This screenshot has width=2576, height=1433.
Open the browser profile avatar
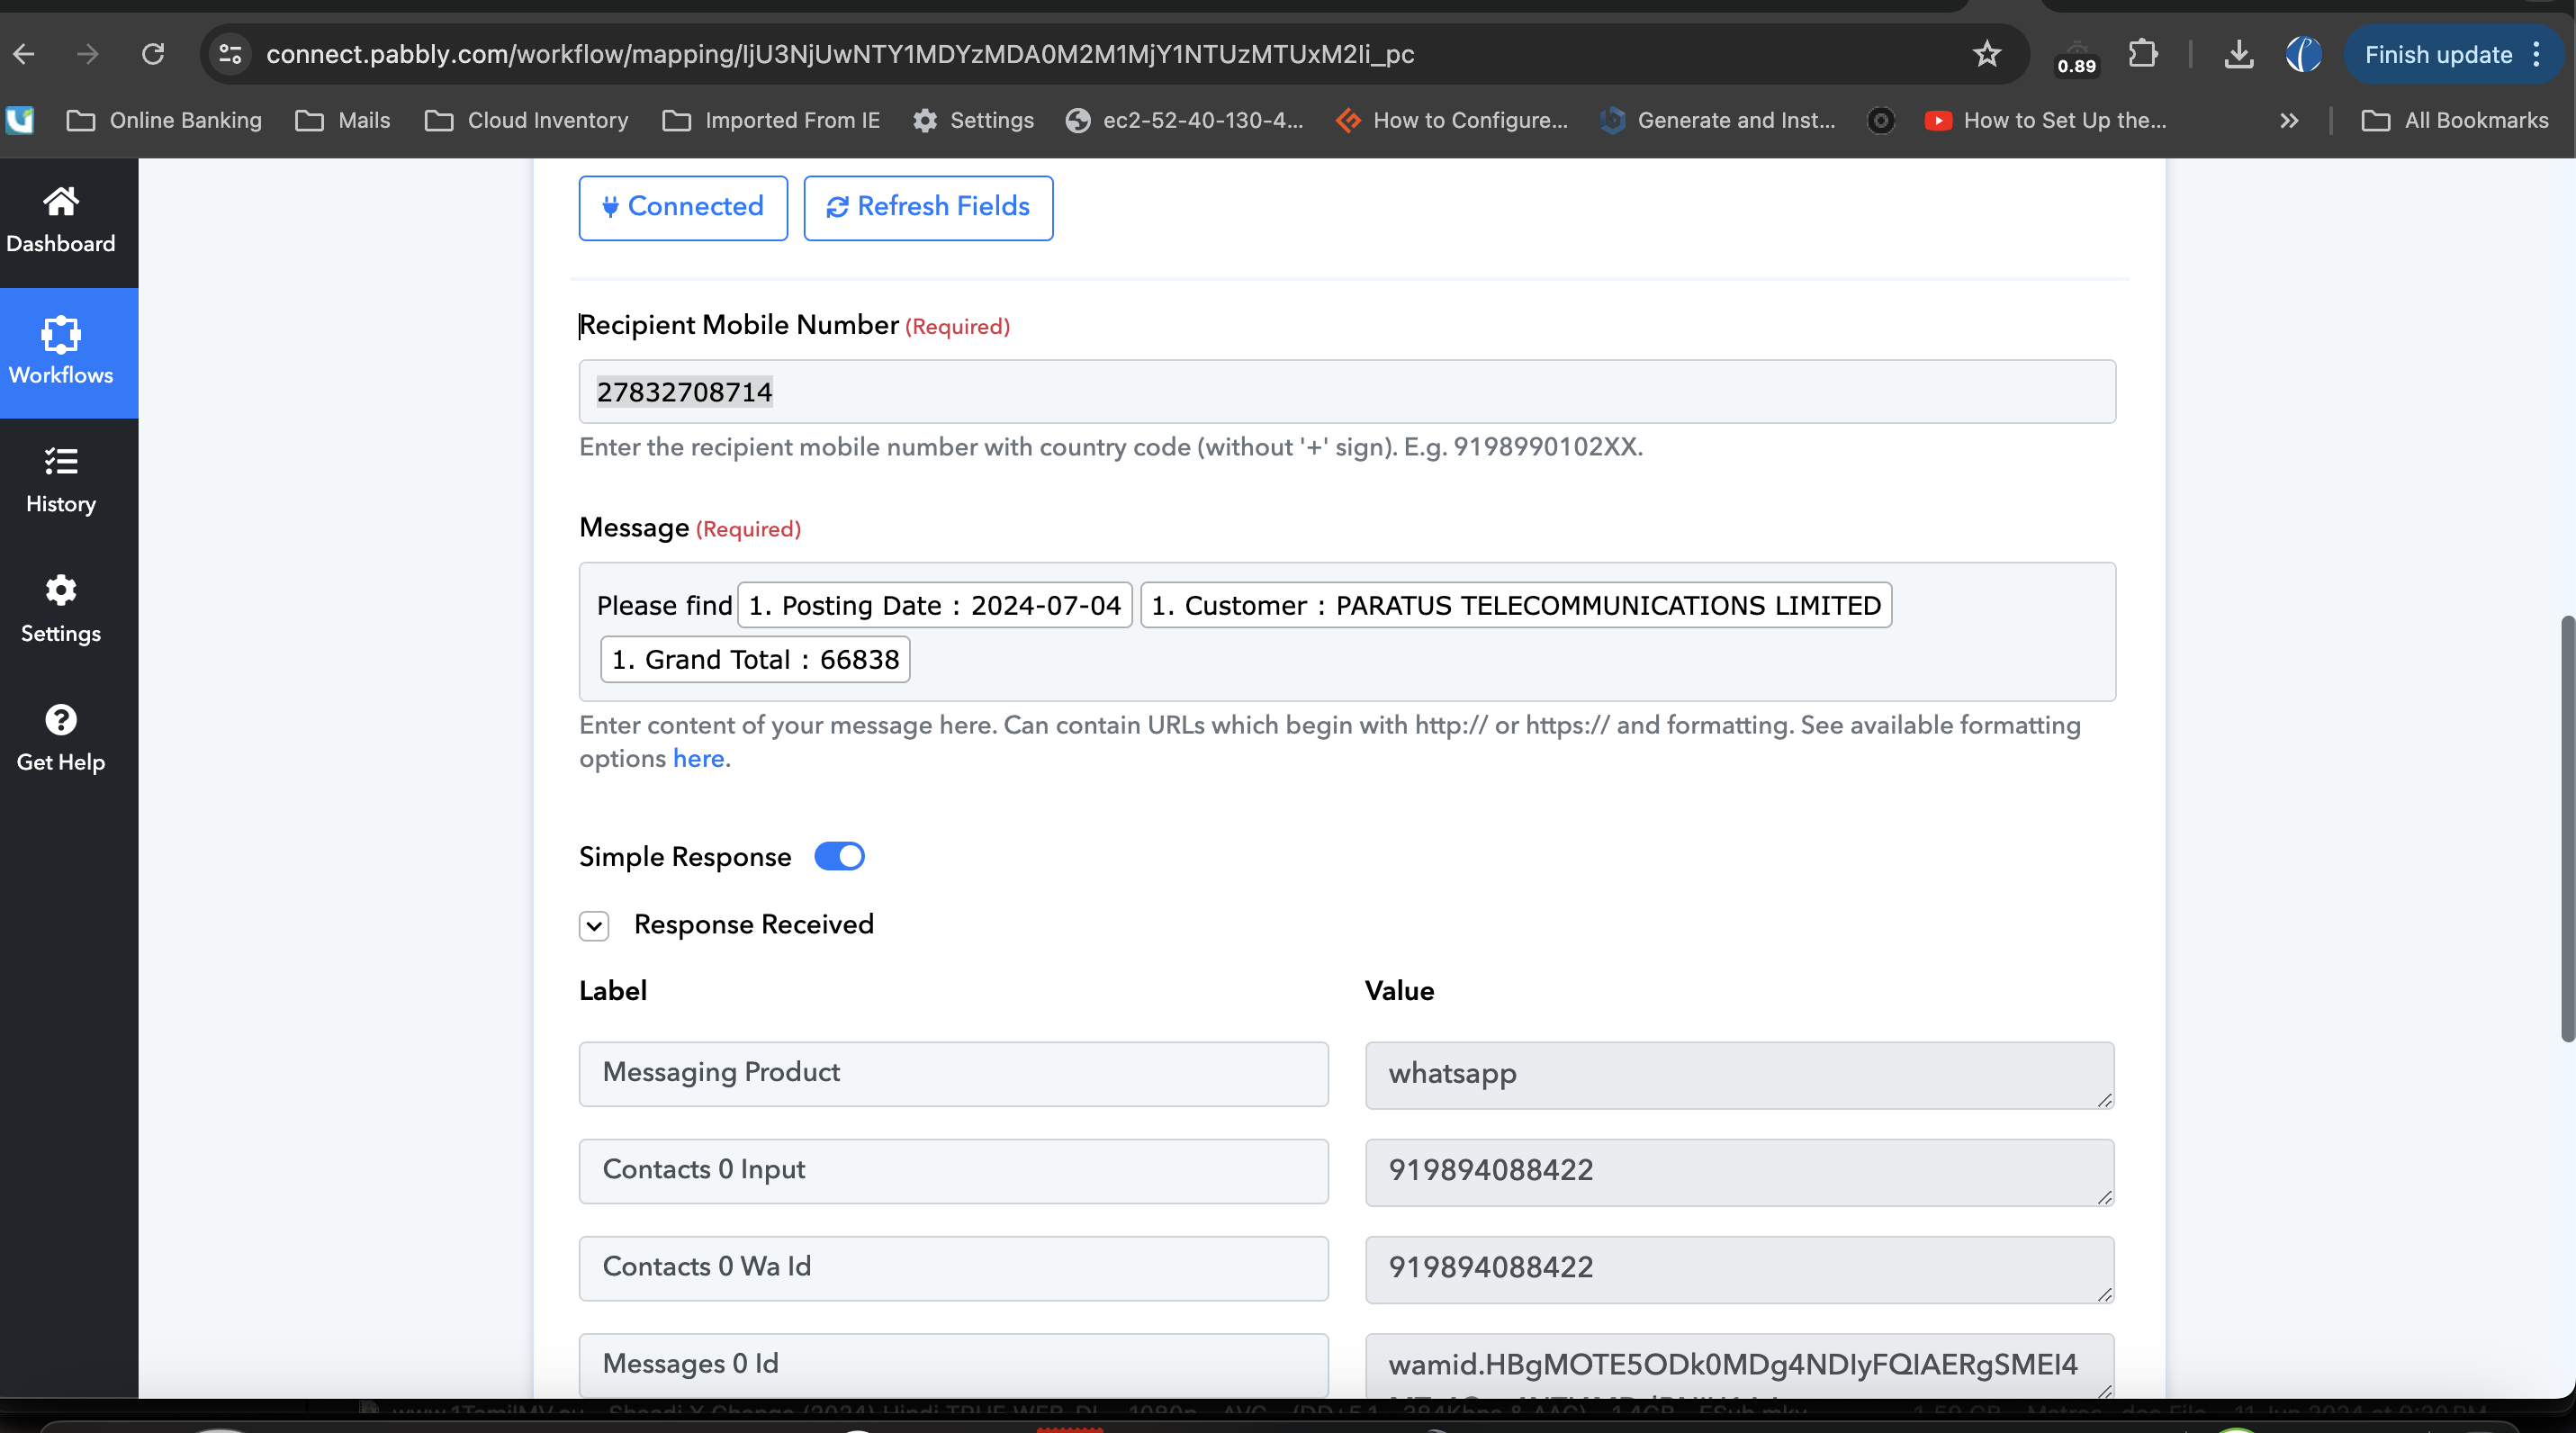pyautogui.click(x=2303, y=54)
